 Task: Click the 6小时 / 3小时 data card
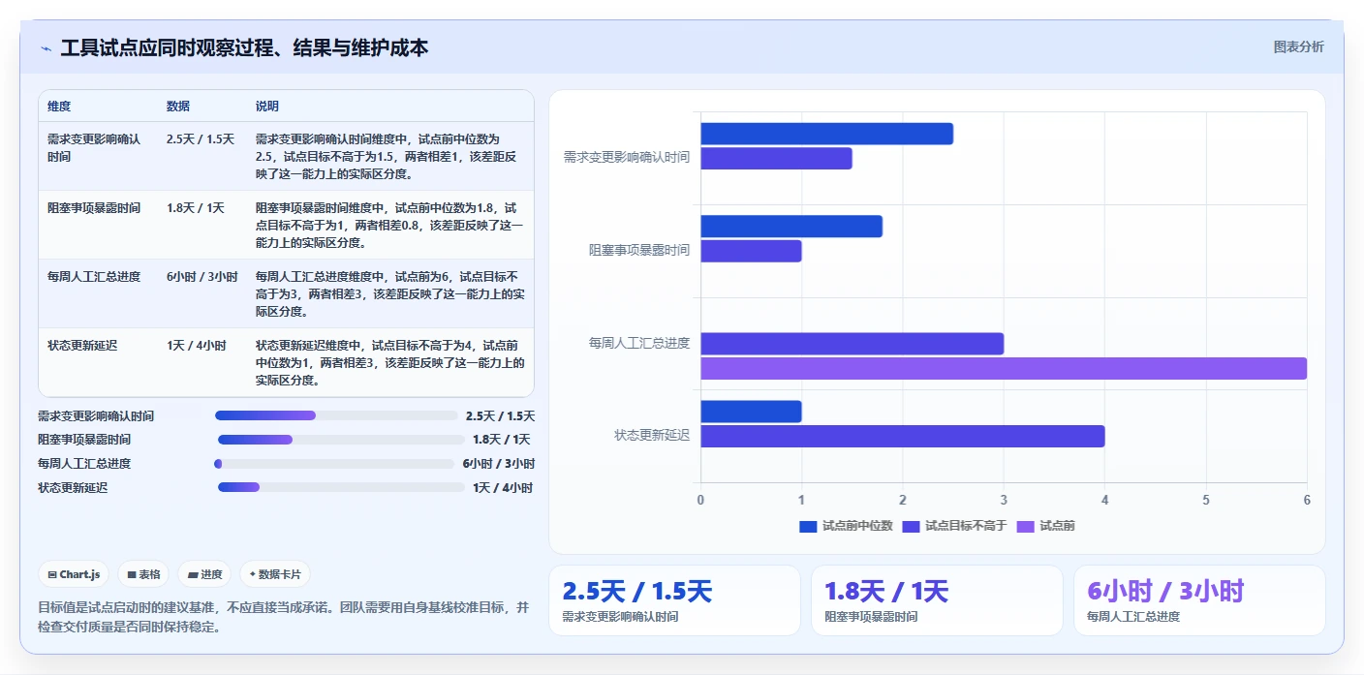[x=1199, y=600]
